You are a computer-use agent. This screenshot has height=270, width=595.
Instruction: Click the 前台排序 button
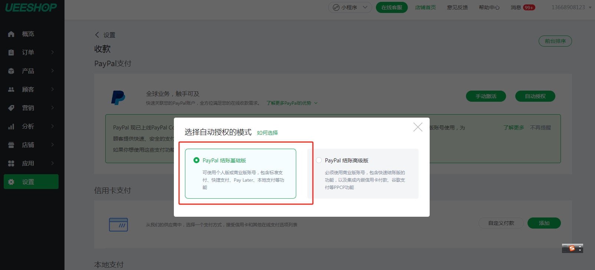click(555, 41)
